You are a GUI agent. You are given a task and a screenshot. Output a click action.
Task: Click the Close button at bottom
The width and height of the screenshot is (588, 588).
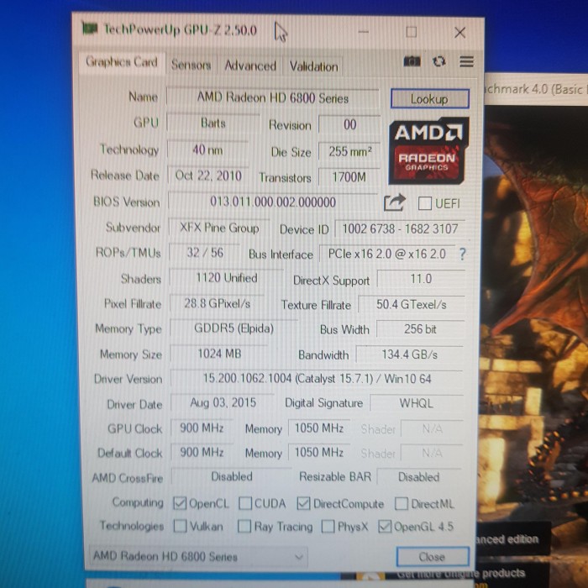tap(432, 557)
